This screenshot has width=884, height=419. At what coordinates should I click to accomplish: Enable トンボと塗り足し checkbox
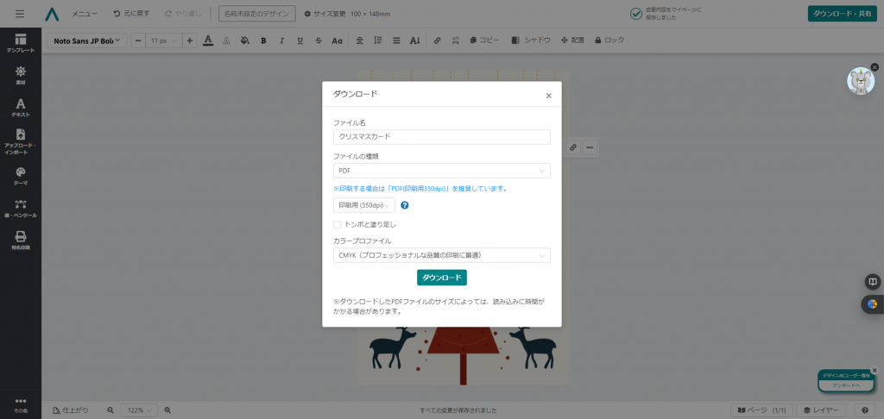(x=338, y=224)
